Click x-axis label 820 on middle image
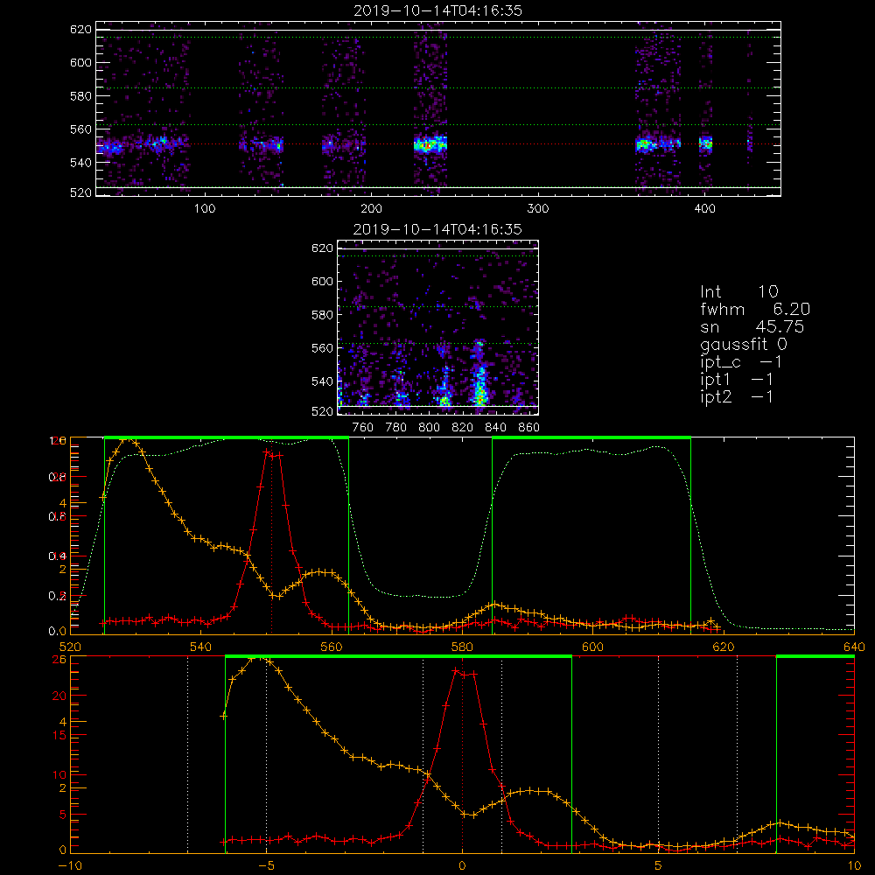The image size is (875, 875). click(463, 428)
